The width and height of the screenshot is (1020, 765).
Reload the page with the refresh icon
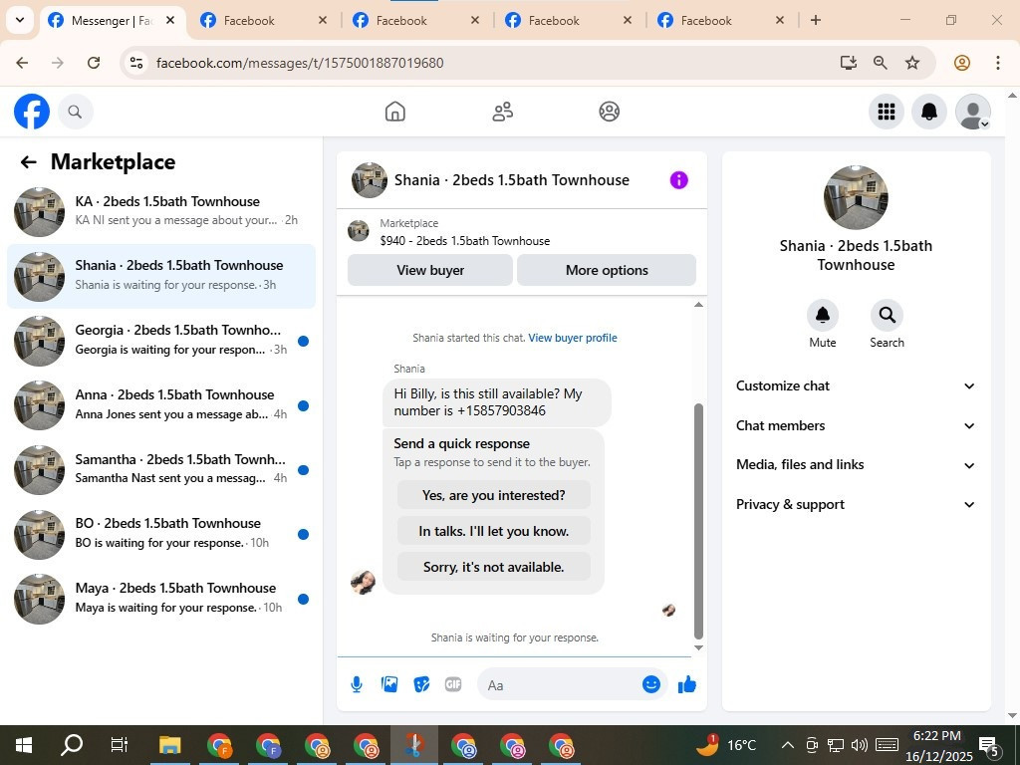click(x=94, y=63)
